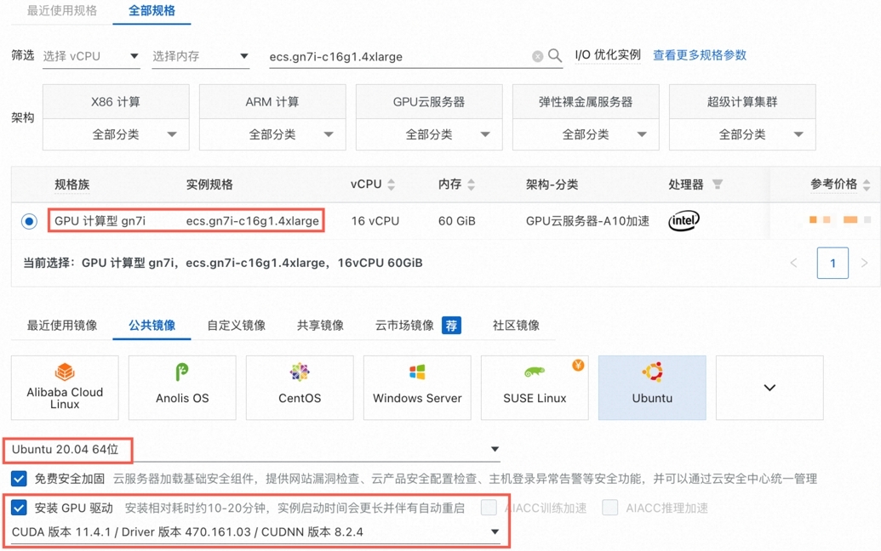The image size is (881, 551).
Task: Uncheck the 免费安全加固 checkbox
Action: 19,478
